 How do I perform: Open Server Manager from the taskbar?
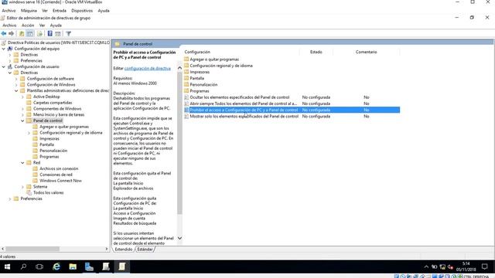(90, 267)
